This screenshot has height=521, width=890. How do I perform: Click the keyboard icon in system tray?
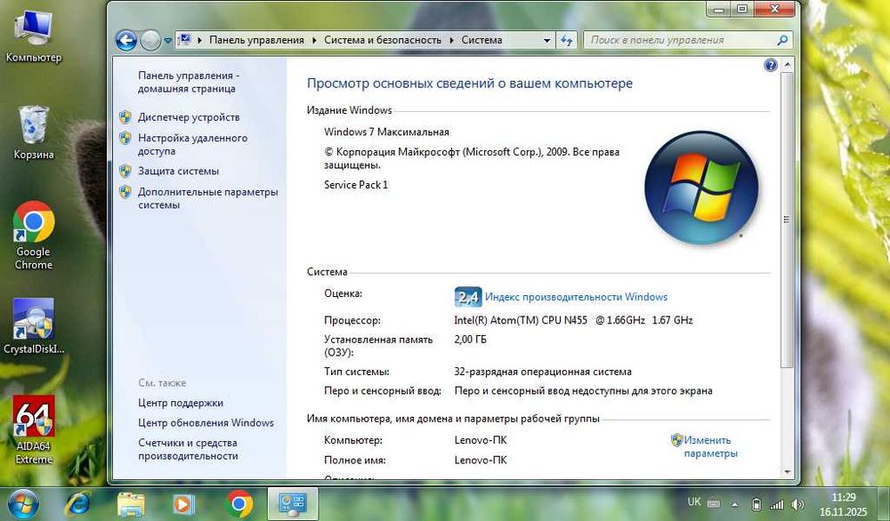click(714, 503)
